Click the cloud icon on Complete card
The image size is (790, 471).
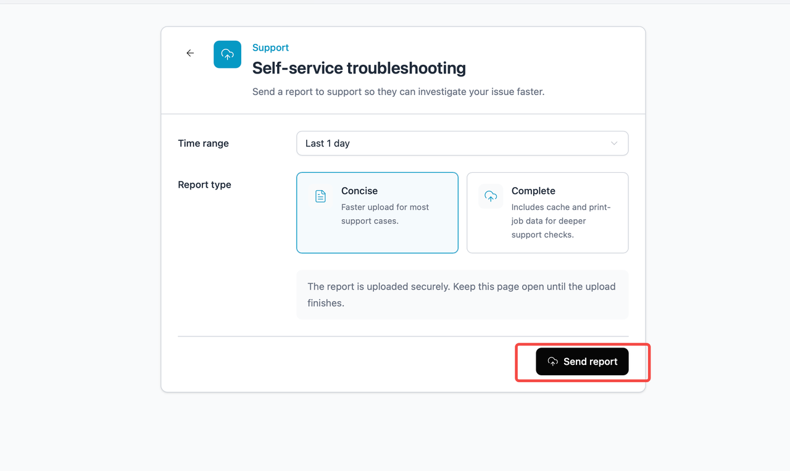[x=491, y=196]
